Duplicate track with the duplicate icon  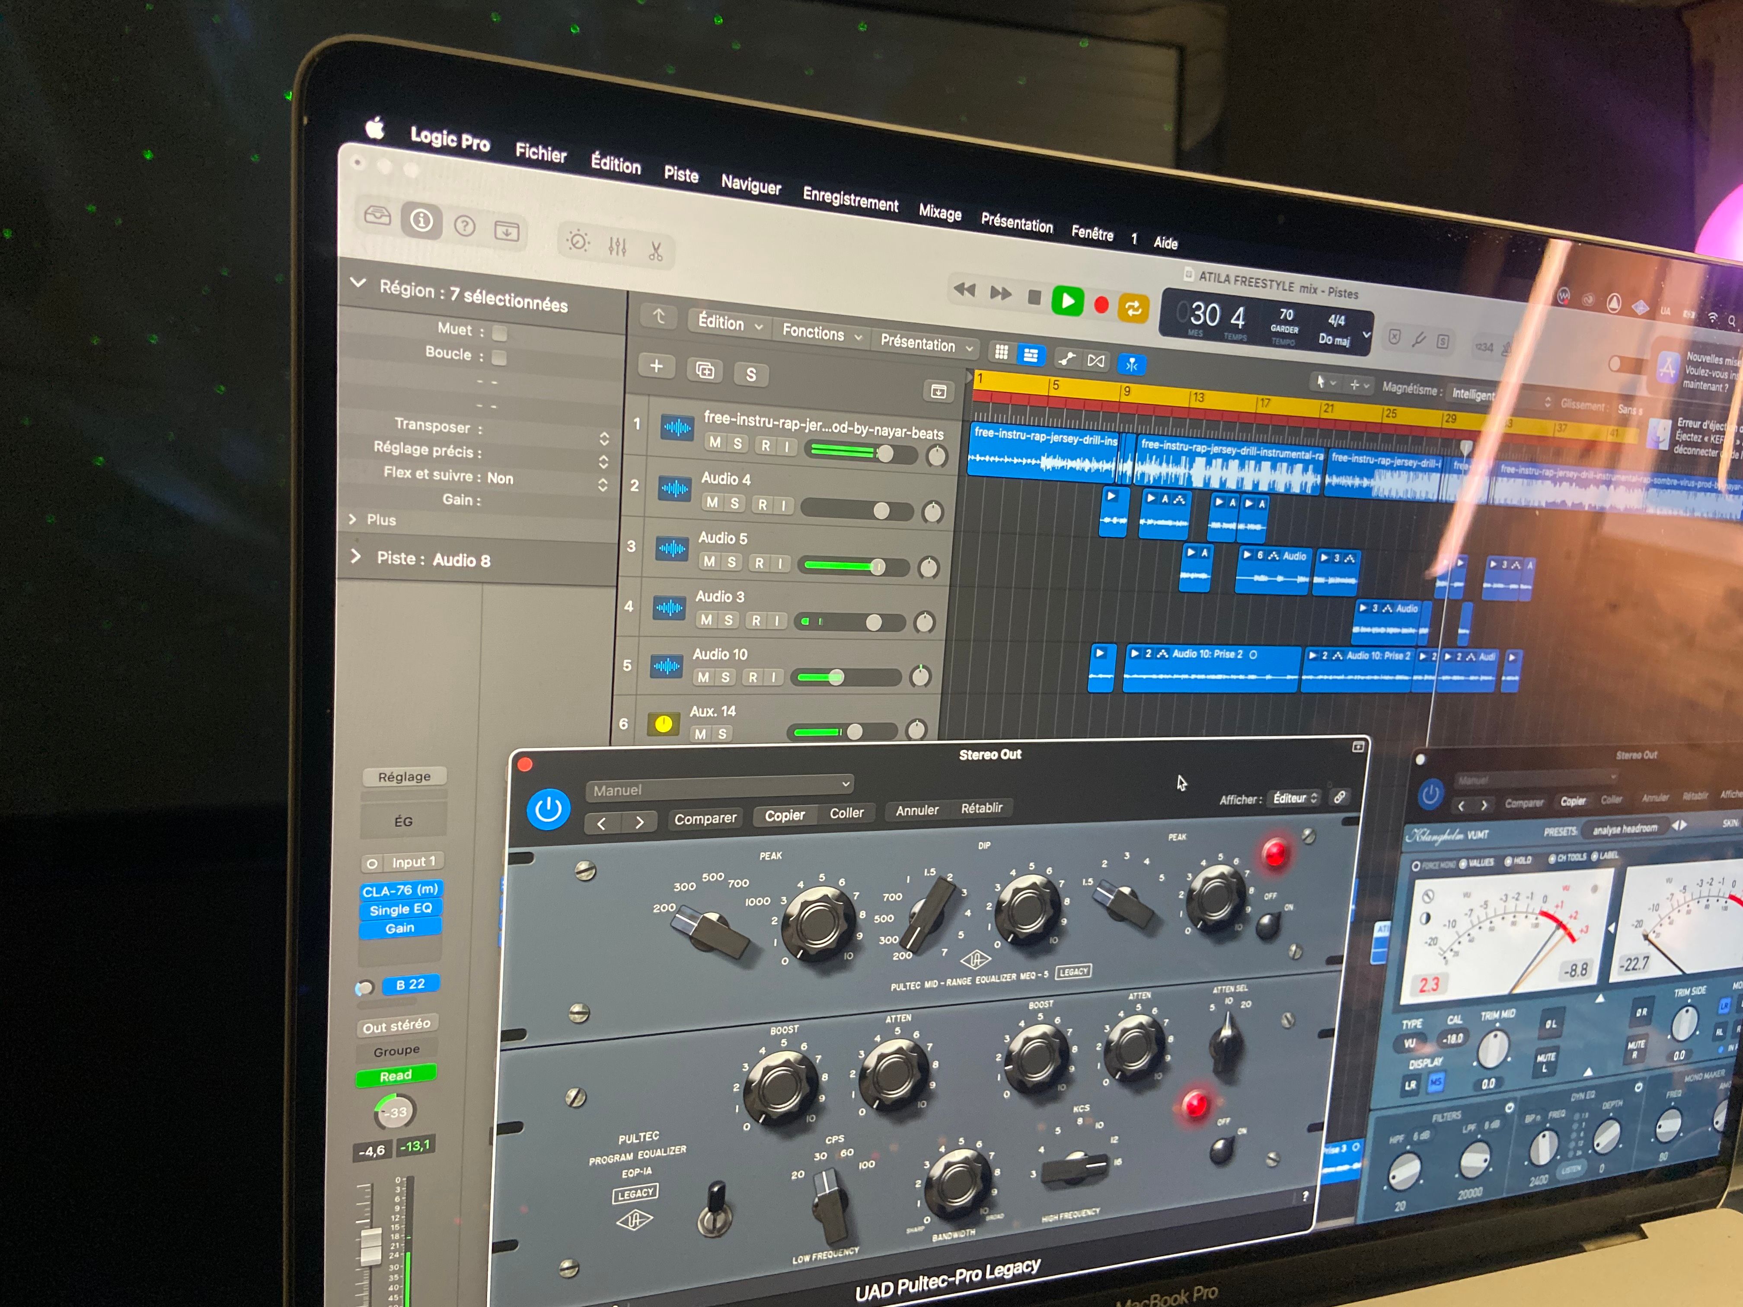[705, 370]
